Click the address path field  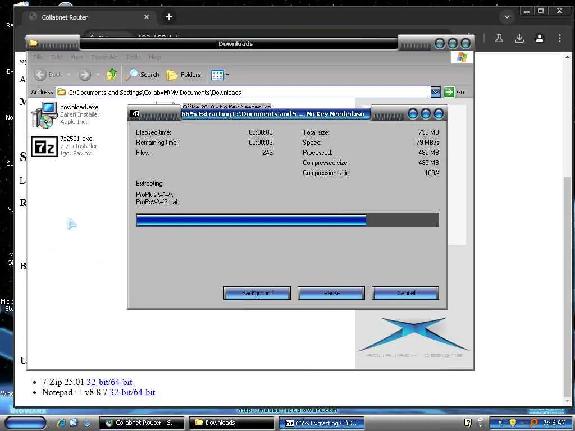coord(244,93)
